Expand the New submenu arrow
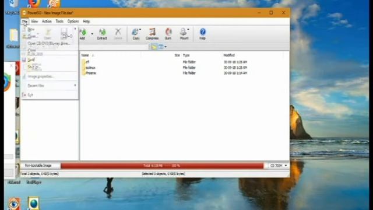373x210 pixels. (x=75, y=29)
